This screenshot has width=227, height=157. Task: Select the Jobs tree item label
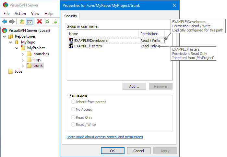(x=18, y=71)
